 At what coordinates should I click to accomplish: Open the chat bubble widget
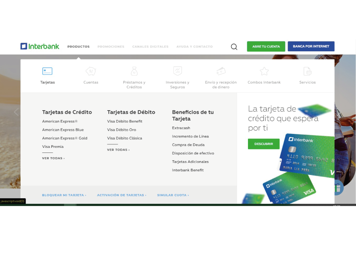[337, 188]
